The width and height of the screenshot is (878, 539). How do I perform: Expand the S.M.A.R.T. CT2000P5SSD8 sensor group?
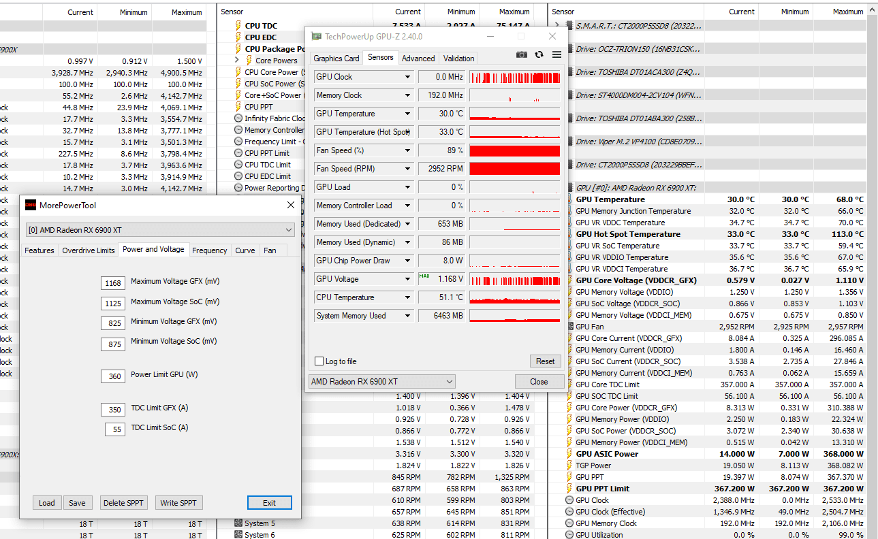point(558,25)
